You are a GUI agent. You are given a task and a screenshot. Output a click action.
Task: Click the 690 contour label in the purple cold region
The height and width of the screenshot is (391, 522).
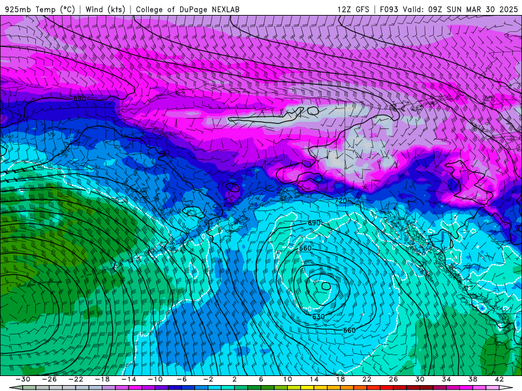[80, 98]
